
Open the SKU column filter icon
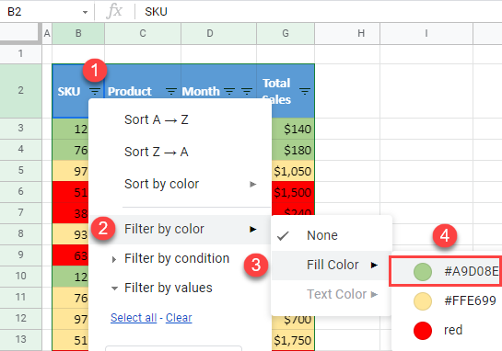(x=95, y=91)
